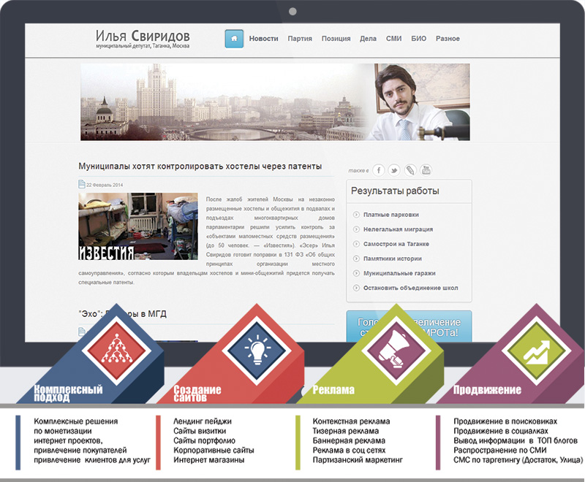Screen dimensions: 585x482
Task: Click the Сайты визитки text
Action: coord(200,431)
